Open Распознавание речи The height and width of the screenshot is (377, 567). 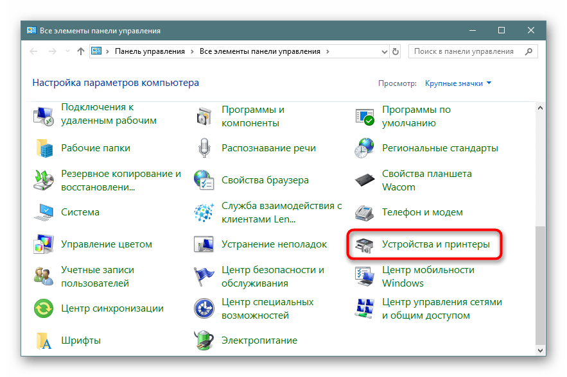click(x=268, y=148)
